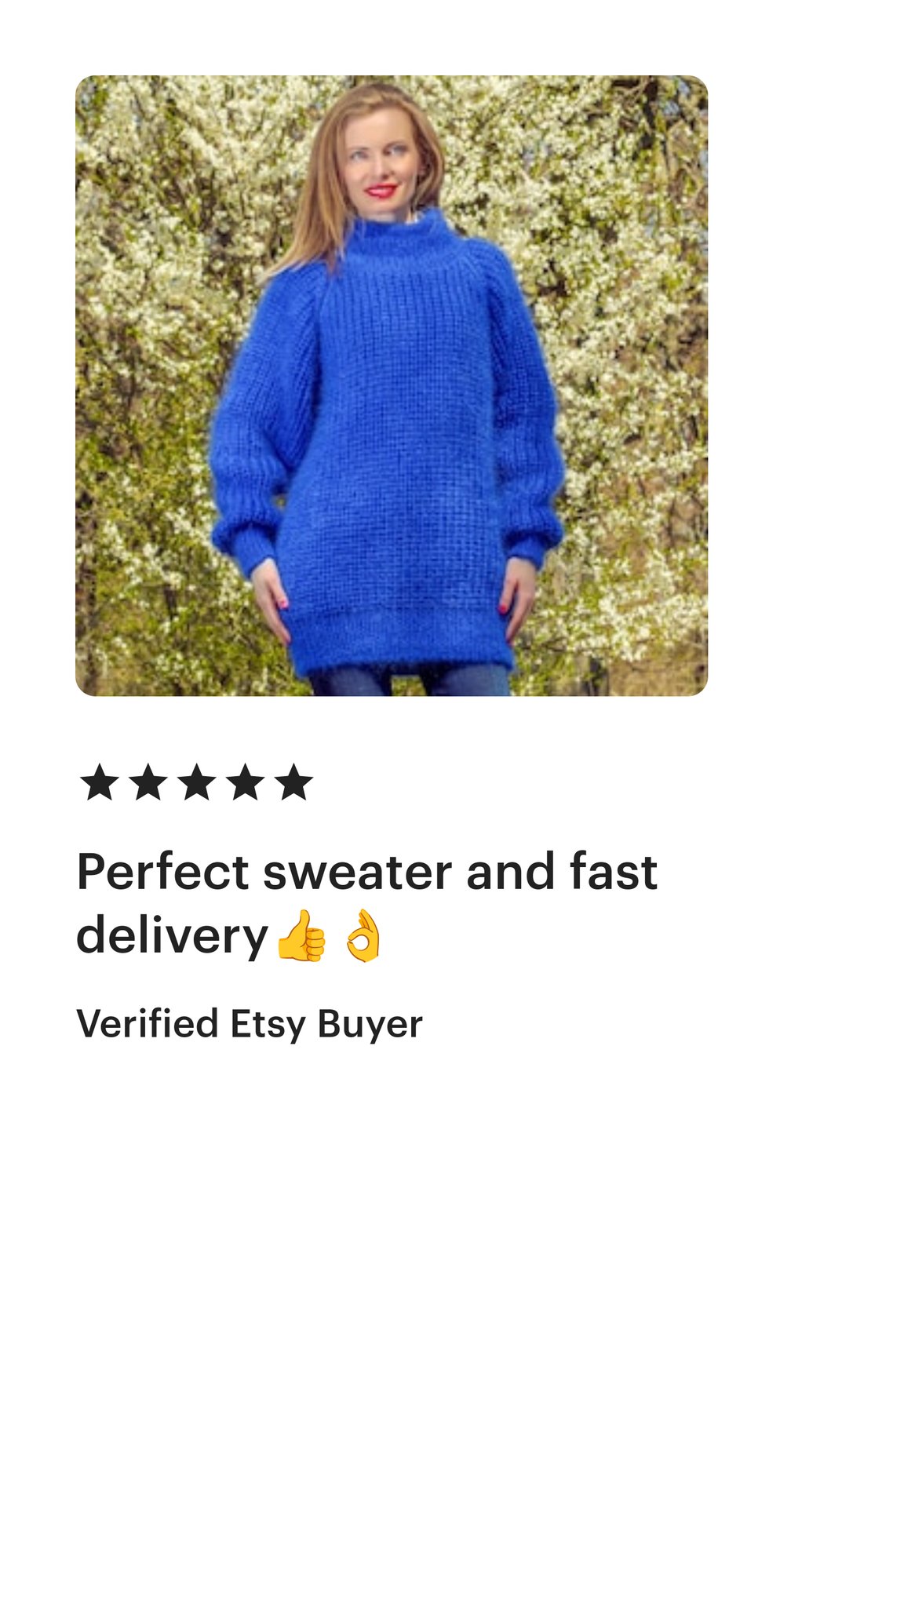Image resolution: width=904 pixels, height=1607 pixels.
Task: Tap the word "sweater" in review title
Action: pyautogui.click(x=358, y=873)
